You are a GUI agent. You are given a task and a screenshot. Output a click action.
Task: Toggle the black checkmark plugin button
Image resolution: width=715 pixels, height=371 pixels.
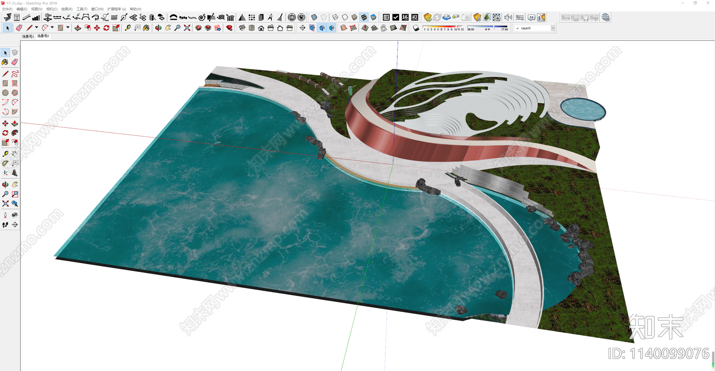(x=396, y=17)
